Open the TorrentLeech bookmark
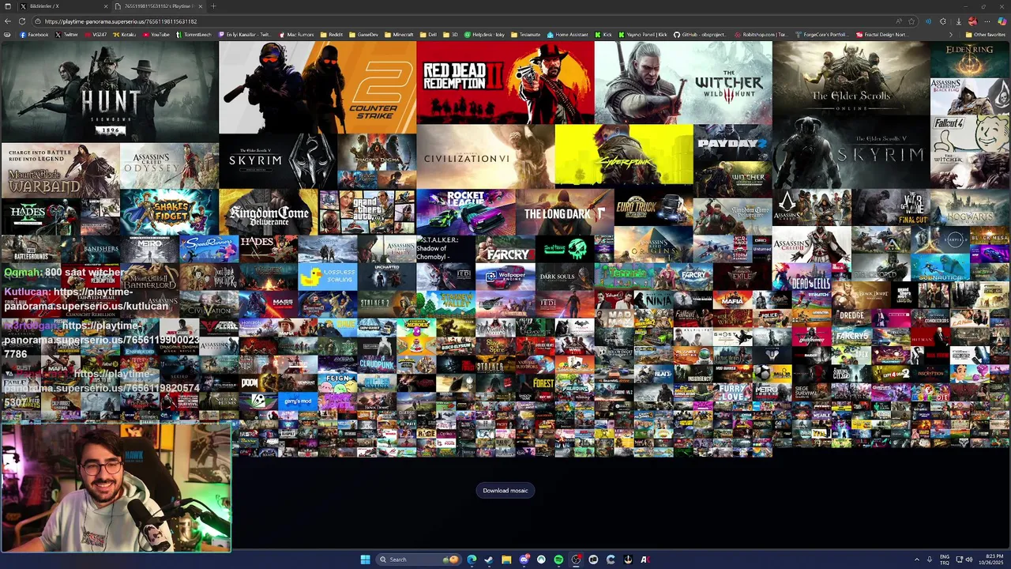The height and width of the screenshot is (569, 1011). (194, 35)
